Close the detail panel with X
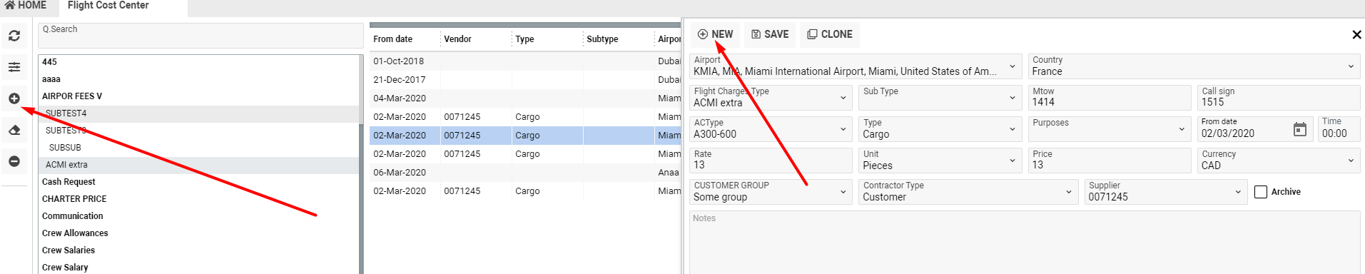 pyautogui.click(x=1356, y=34)
